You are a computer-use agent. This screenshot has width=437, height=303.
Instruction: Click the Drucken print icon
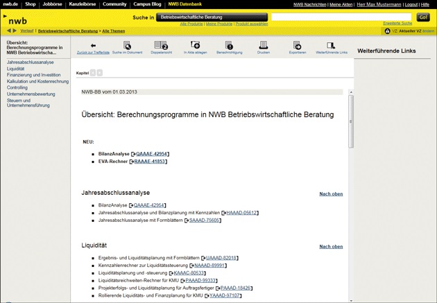pyautogui.click(x=263, y=45)
